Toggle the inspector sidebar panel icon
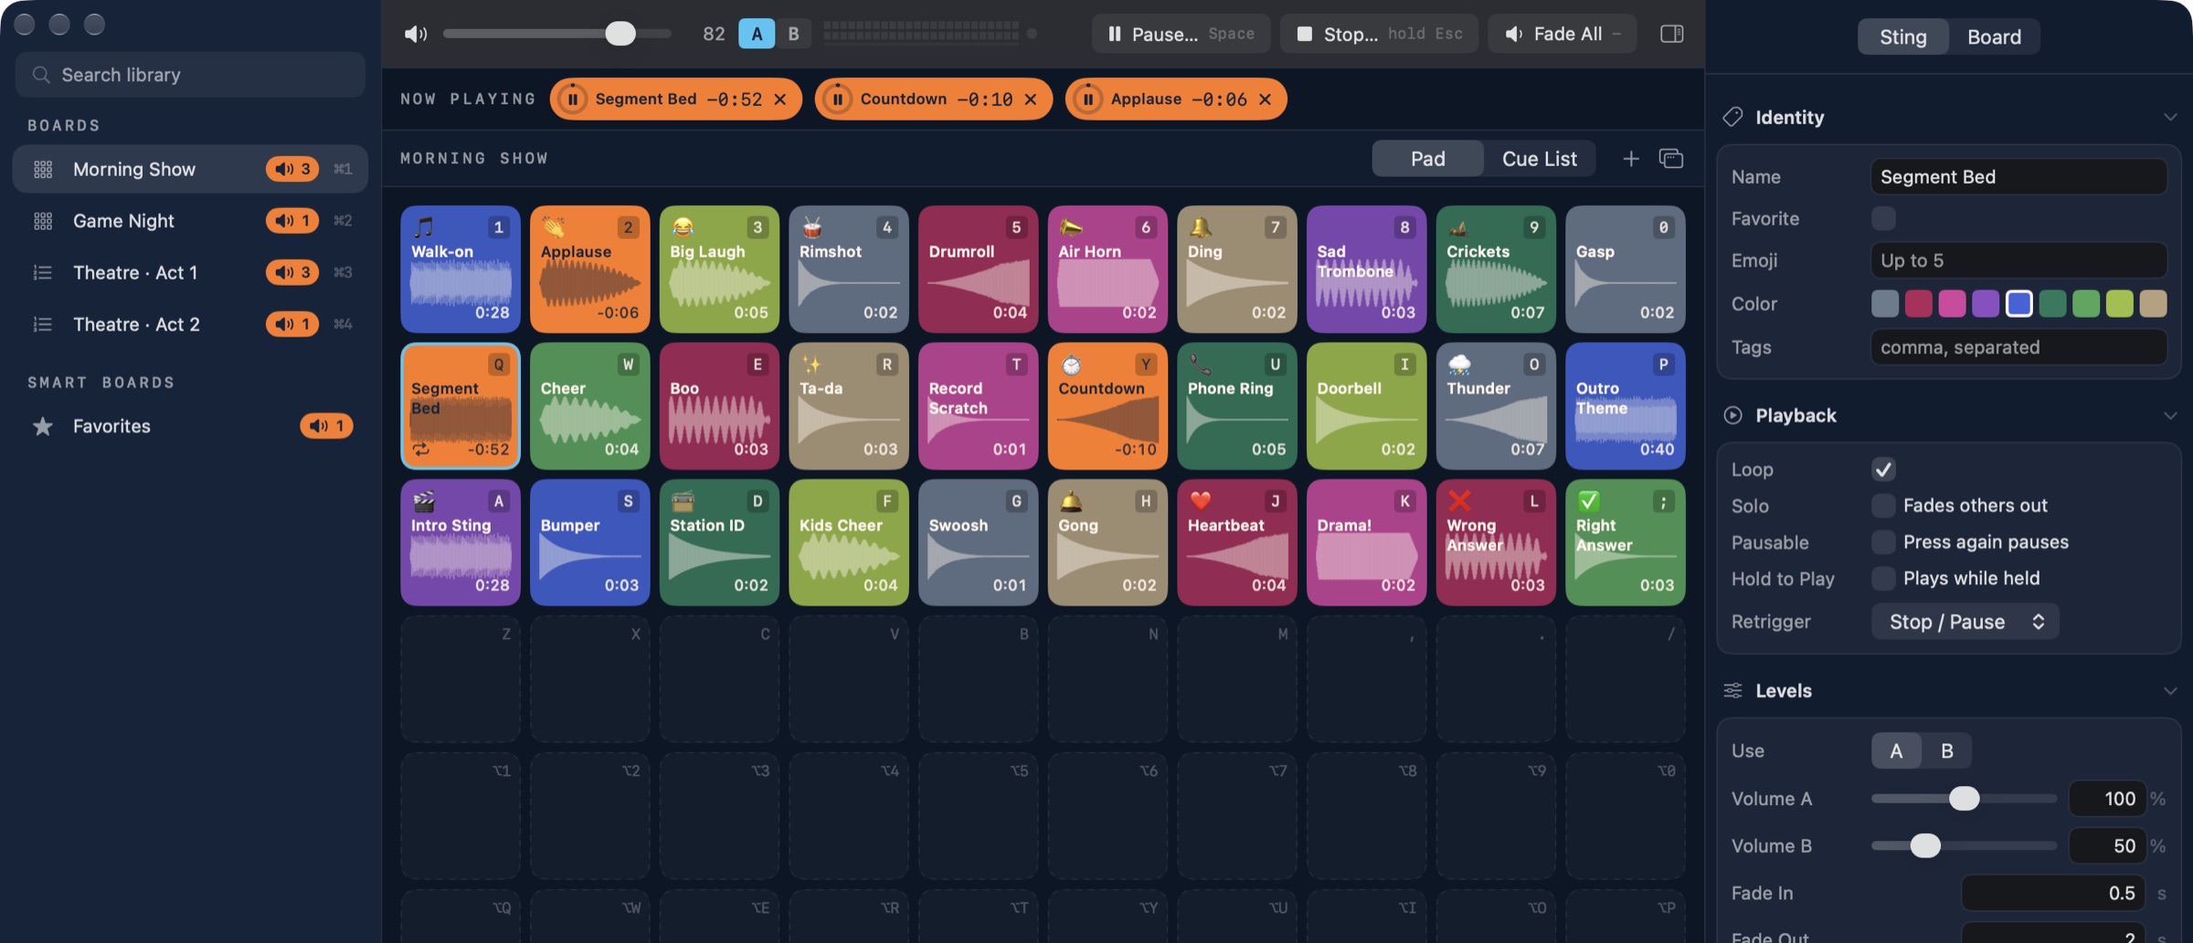The image size is (2193, 943). click(1671, 34)
